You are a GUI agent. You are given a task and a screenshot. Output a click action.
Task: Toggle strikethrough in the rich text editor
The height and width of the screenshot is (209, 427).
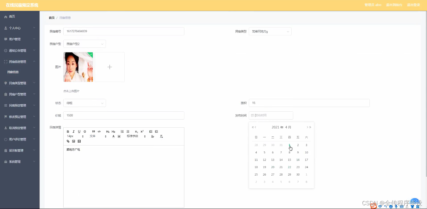84,131
